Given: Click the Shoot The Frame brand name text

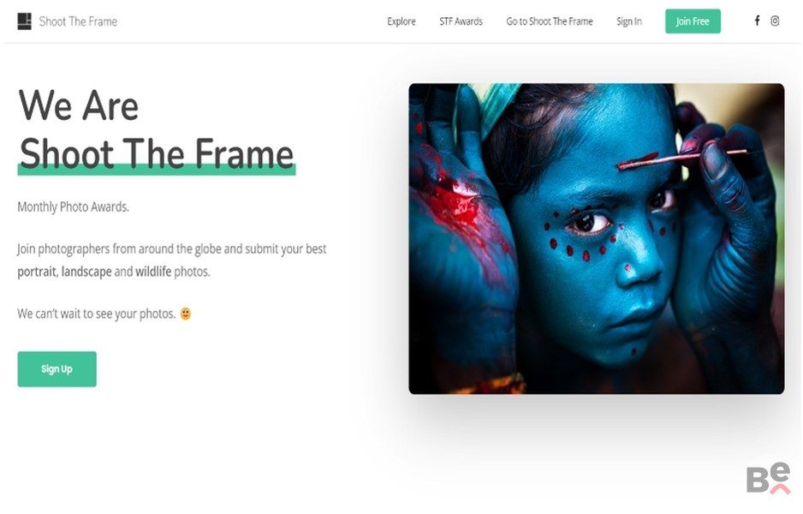Looking at the screenshot, I should point(79,21).
